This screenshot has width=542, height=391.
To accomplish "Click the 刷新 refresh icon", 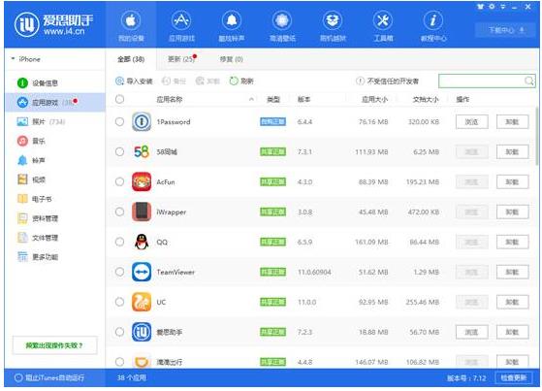I will click(234, 81).
